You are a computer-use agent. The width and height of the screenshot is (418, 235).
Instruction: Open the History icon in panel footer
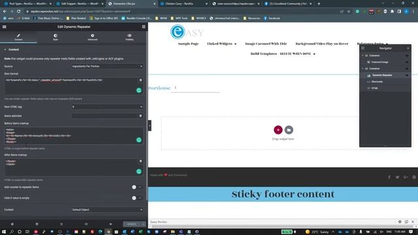pos(61,224)
